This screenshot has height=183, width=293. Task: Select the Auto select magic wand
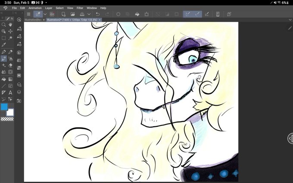click(10, 38)
